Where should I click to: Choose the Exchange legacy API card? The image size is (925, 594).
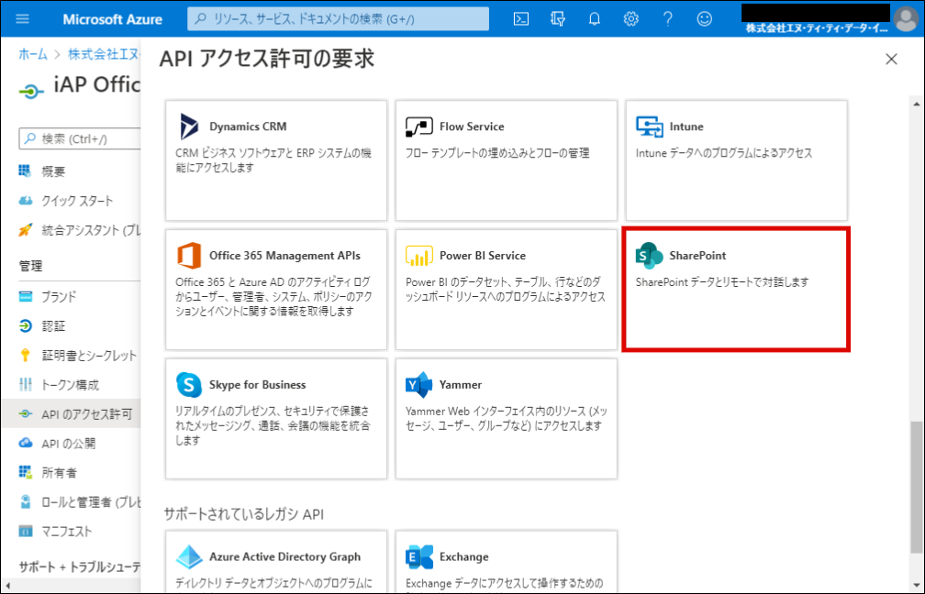[x=507, y=561]
